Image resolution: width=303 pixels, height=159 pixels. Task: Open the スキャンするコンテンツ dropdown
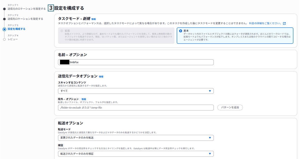(136, 91)
